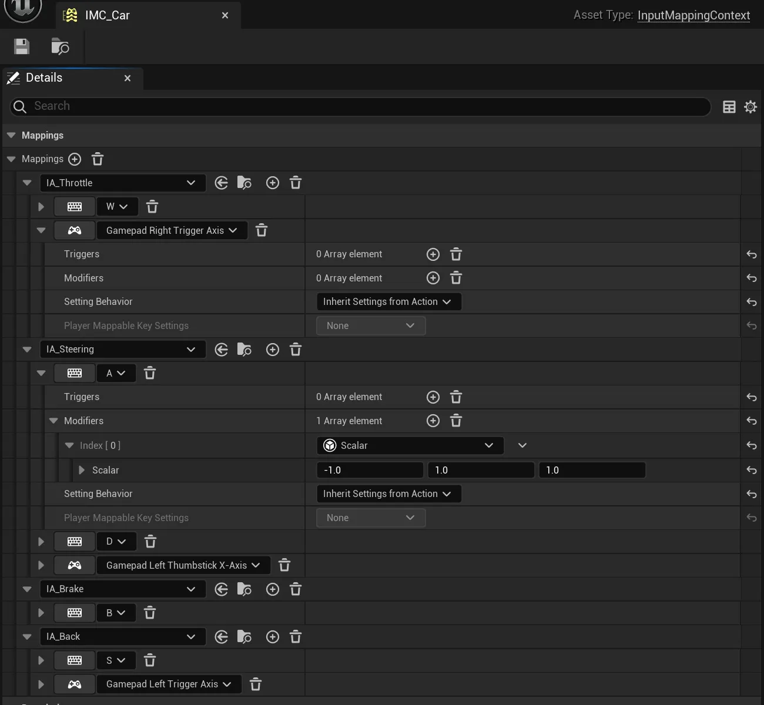Reset IA_Throttle Setting Behavior to default
764x705 pixels.
tap(752, 302)
